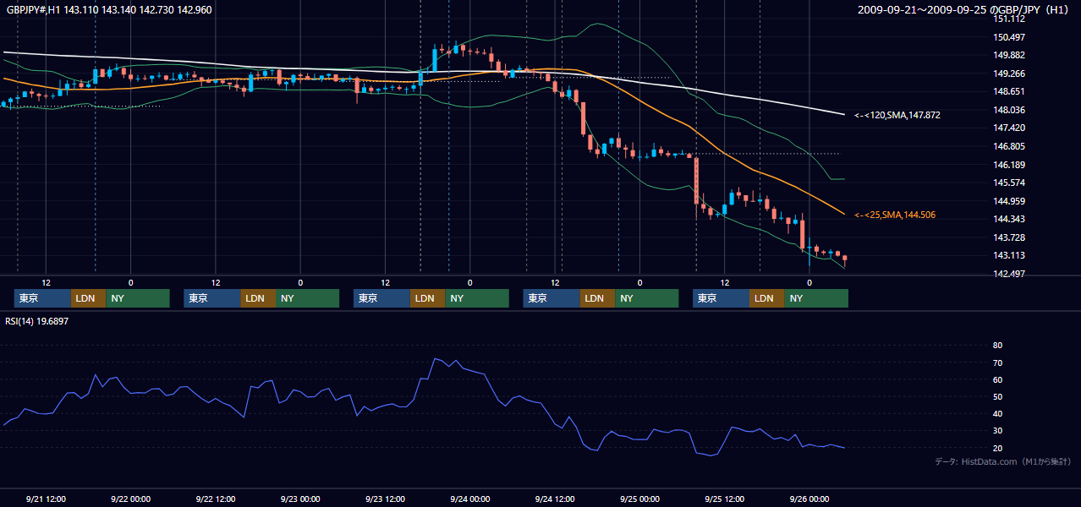Click the 9/25 12:00 time axis label
Viewport: 1081px width, 507px height.
coord(725,499)
